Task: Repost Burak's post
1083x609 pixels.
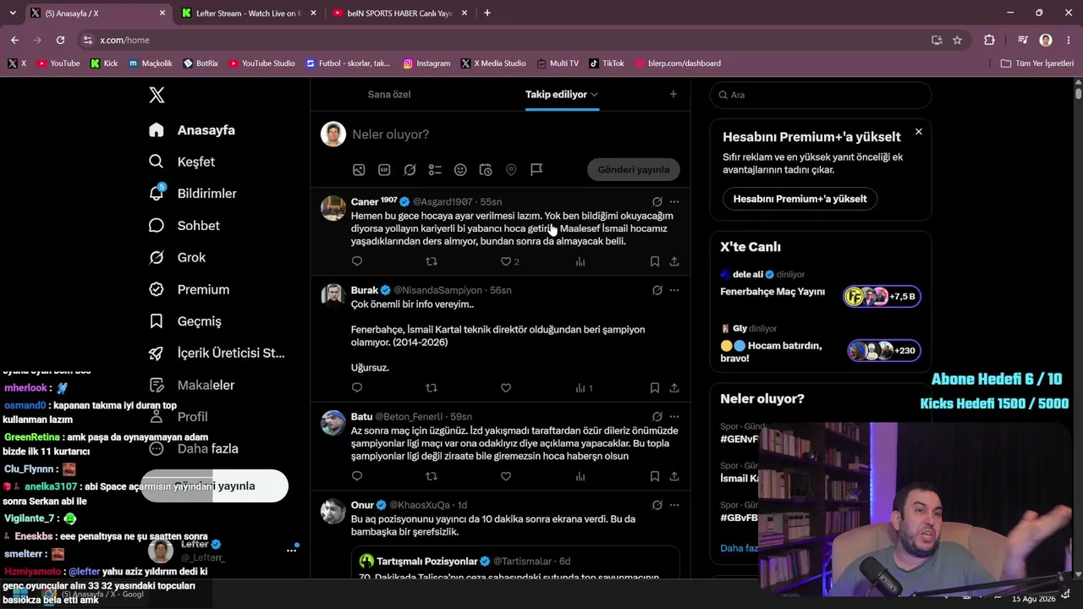Action: click(x=432, y=387)
